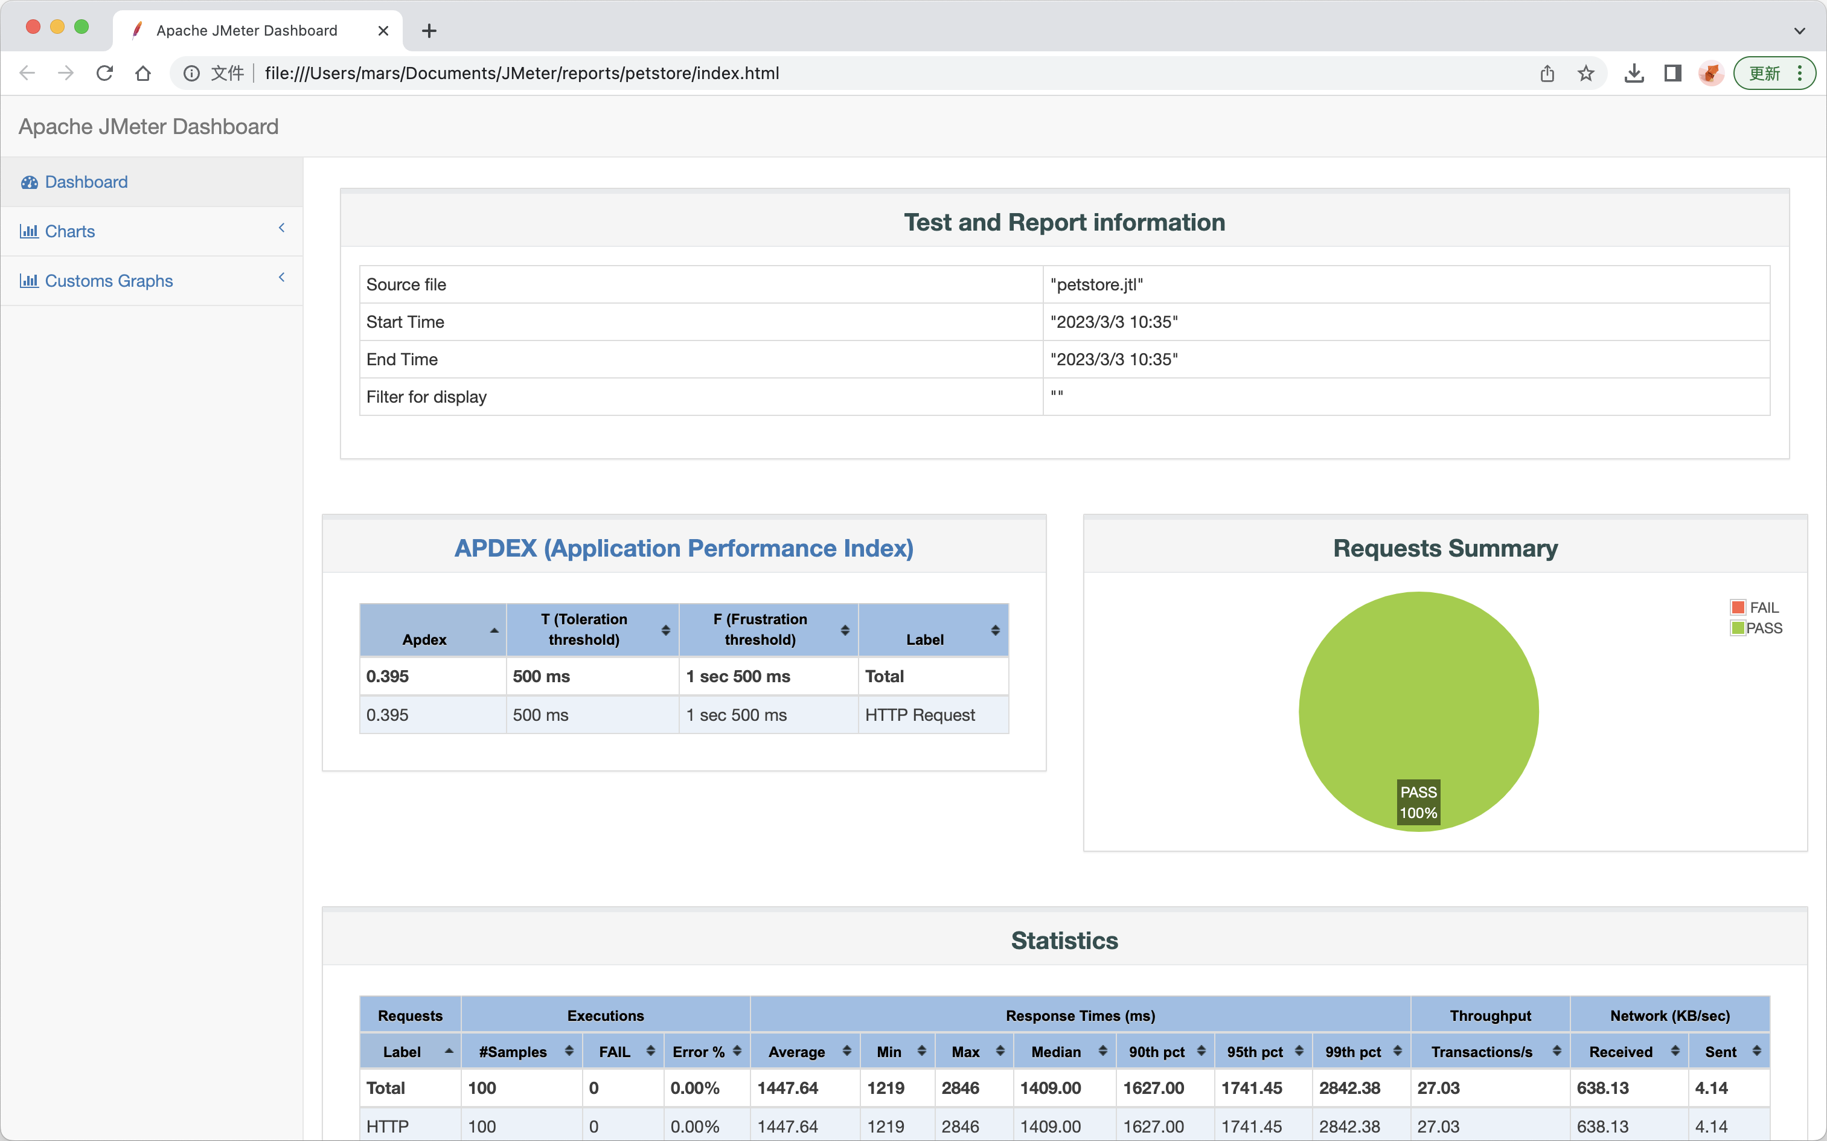Open the profile avatar icon
Viewport: 1827px width, 1141px height.
coord(1711,73)
